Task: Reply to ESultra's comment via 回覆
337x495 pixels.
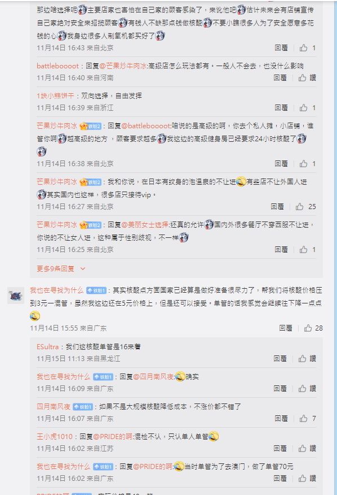Action: [280, 358]
